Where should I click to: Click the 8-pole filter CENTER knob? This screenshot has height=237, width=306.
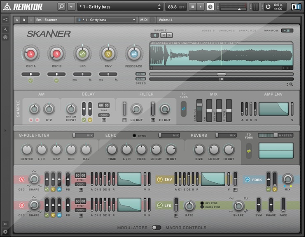27,150
